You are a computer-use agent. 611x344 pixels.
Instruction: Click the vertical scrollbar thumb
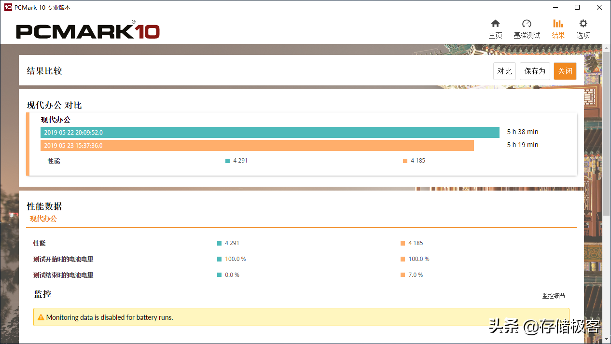(x=607, y=134)
